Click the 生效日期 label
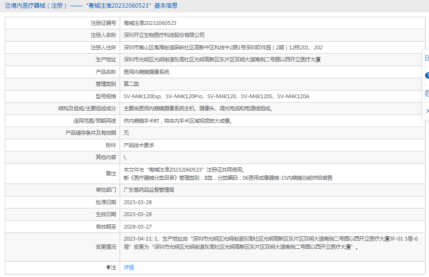 tap(106, 215)
